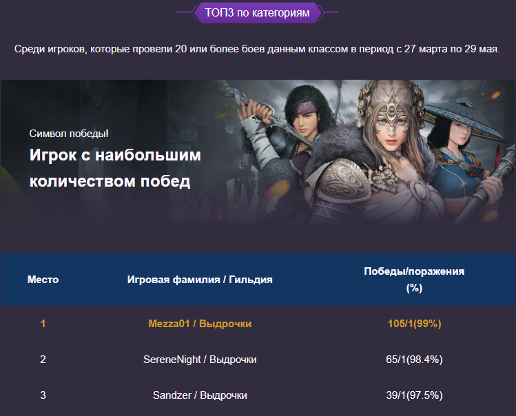Viewport: 516px width, 416px height.
Task: Click the 'Победы/поражения (%)' column header
Action: (x=414, y=280)
